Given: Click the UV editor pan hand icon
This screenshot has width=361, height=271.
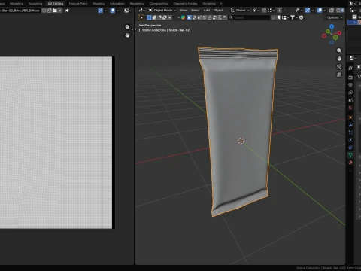Looking at the screenshot, I should (x=127, y=35).
